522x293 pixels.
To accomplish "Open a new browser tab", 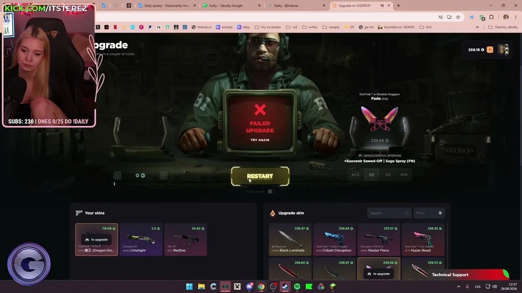I will (x=398, y=6).
